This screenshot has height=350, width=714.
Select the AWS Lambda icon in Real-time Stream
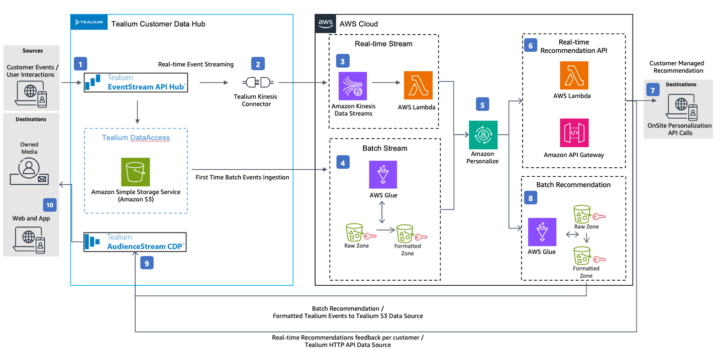(418, 85)
